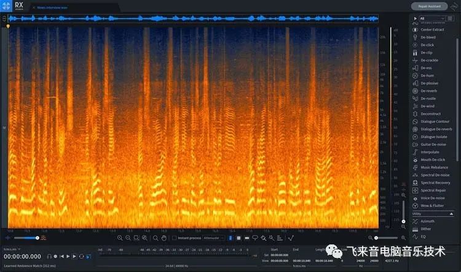The height and width of the screenshot is (272, 461).
Task: Toggle headphone monitoring icon in transport
Action: (49, 257)
